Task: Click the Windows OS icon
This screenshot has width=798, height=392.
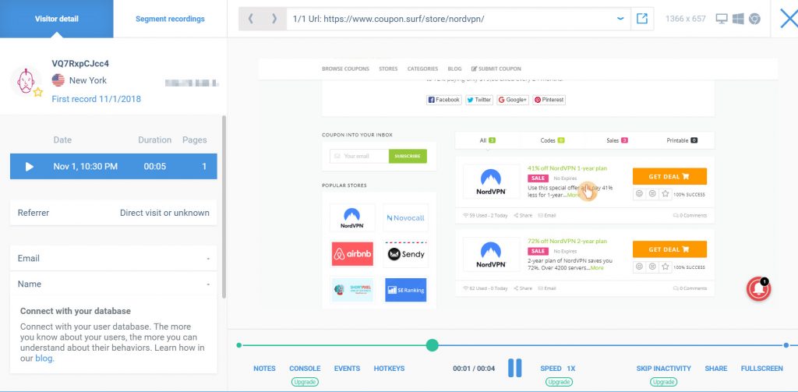Action: click(738, 19)
